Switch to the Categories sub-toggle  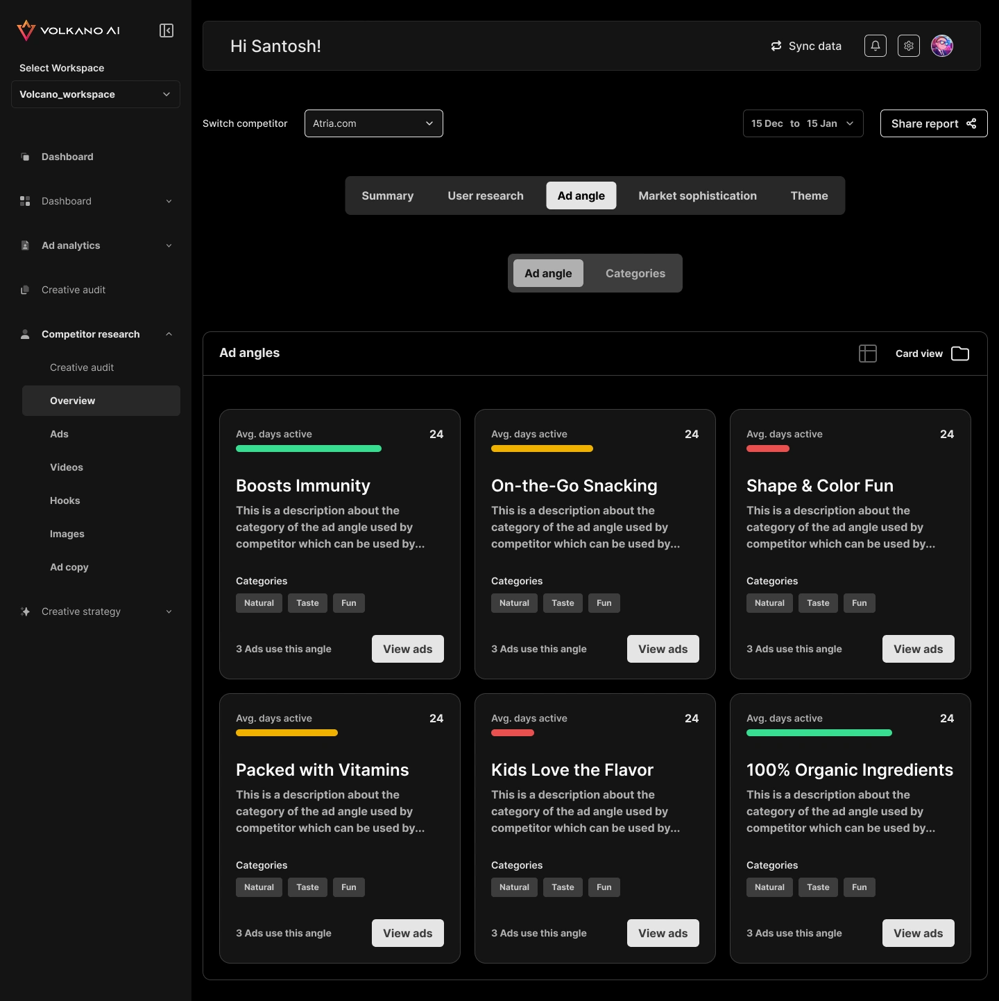[x=635, y=273]
